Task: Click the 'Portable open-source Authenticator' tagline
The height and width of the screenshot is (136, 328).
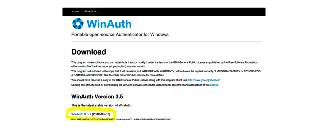Action: [x=120, y=34]
